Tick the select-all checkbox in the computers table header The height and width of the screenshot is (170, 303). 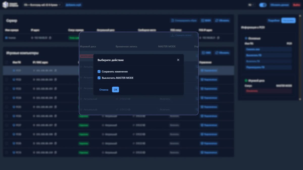pos(7,62)
